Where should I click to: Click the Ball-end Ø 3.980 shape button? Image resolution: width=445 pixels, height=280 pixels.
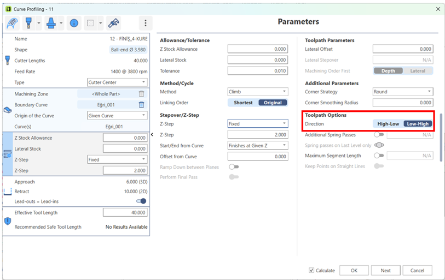pyautogui.click(x=128, y=50)
